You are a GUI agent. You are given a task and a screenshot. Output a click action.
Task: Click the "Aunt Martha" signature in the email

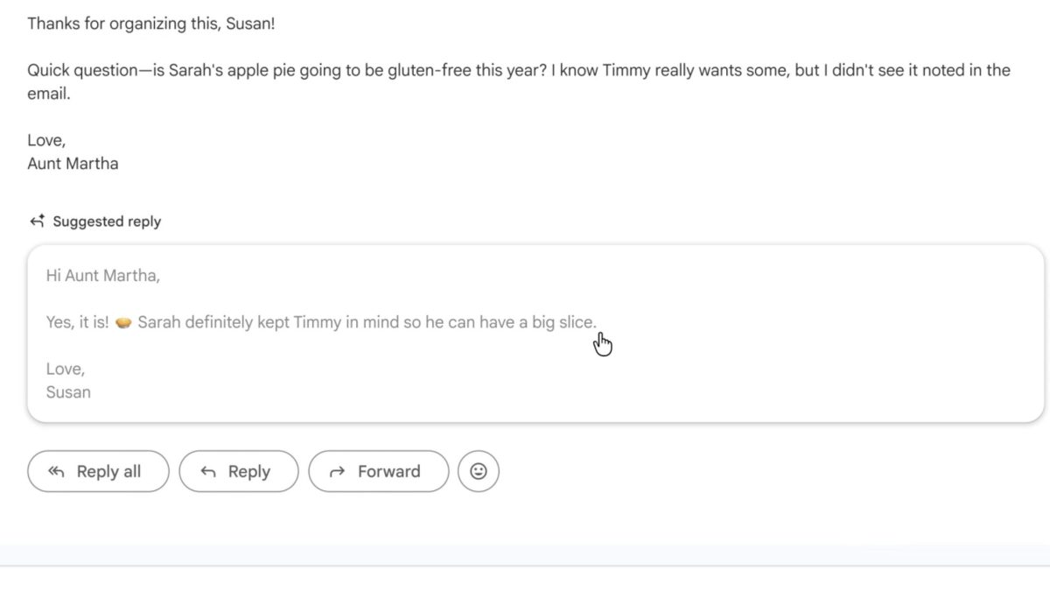73,164
